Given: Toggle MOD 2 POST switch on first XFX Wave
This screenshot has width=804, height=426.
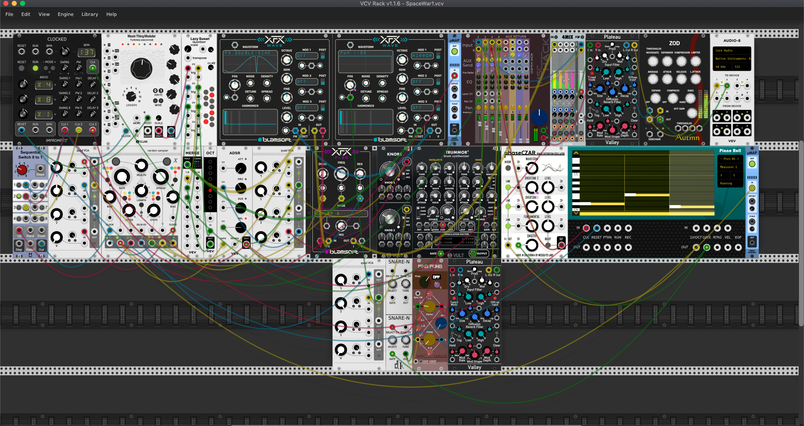Looking at the screenshot, I should pyautogui.click(x=322, y=82).
